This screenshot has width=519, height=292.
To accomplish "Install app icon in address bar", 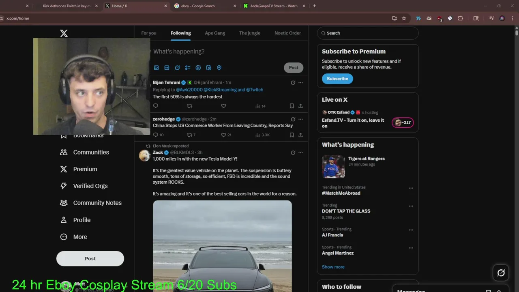I will (394, 18).
